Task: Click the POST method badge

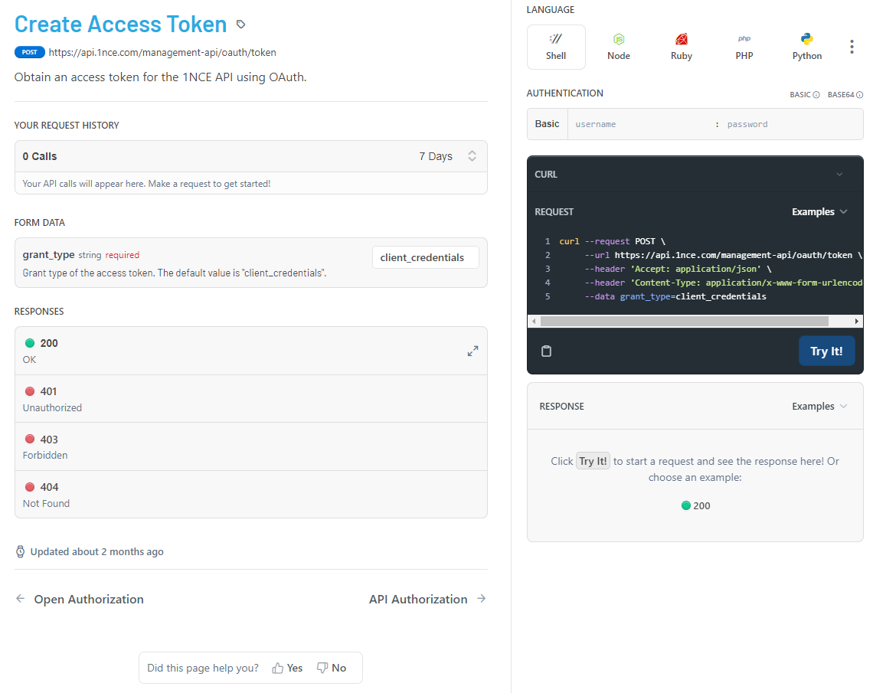Action: pyautogui.click(x=30, y=52)
